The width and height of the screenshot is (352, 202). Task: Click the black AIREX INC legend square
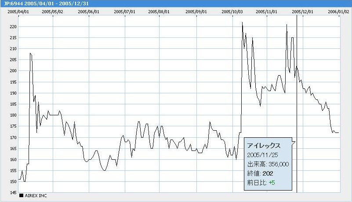21,195
